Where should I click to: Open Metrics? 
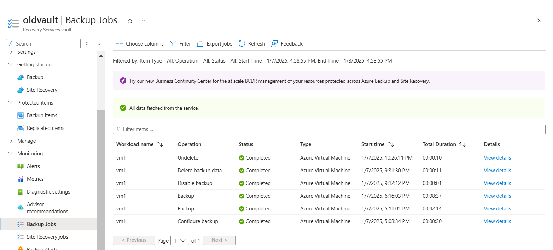35,179
